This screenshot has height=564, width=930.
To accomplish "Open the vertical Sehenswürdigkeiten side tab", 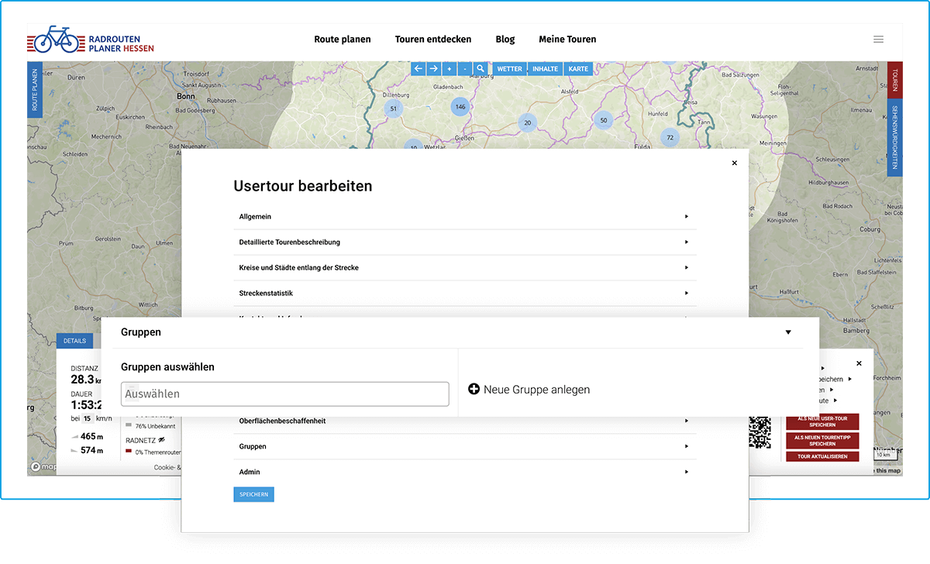I will 895,137.
